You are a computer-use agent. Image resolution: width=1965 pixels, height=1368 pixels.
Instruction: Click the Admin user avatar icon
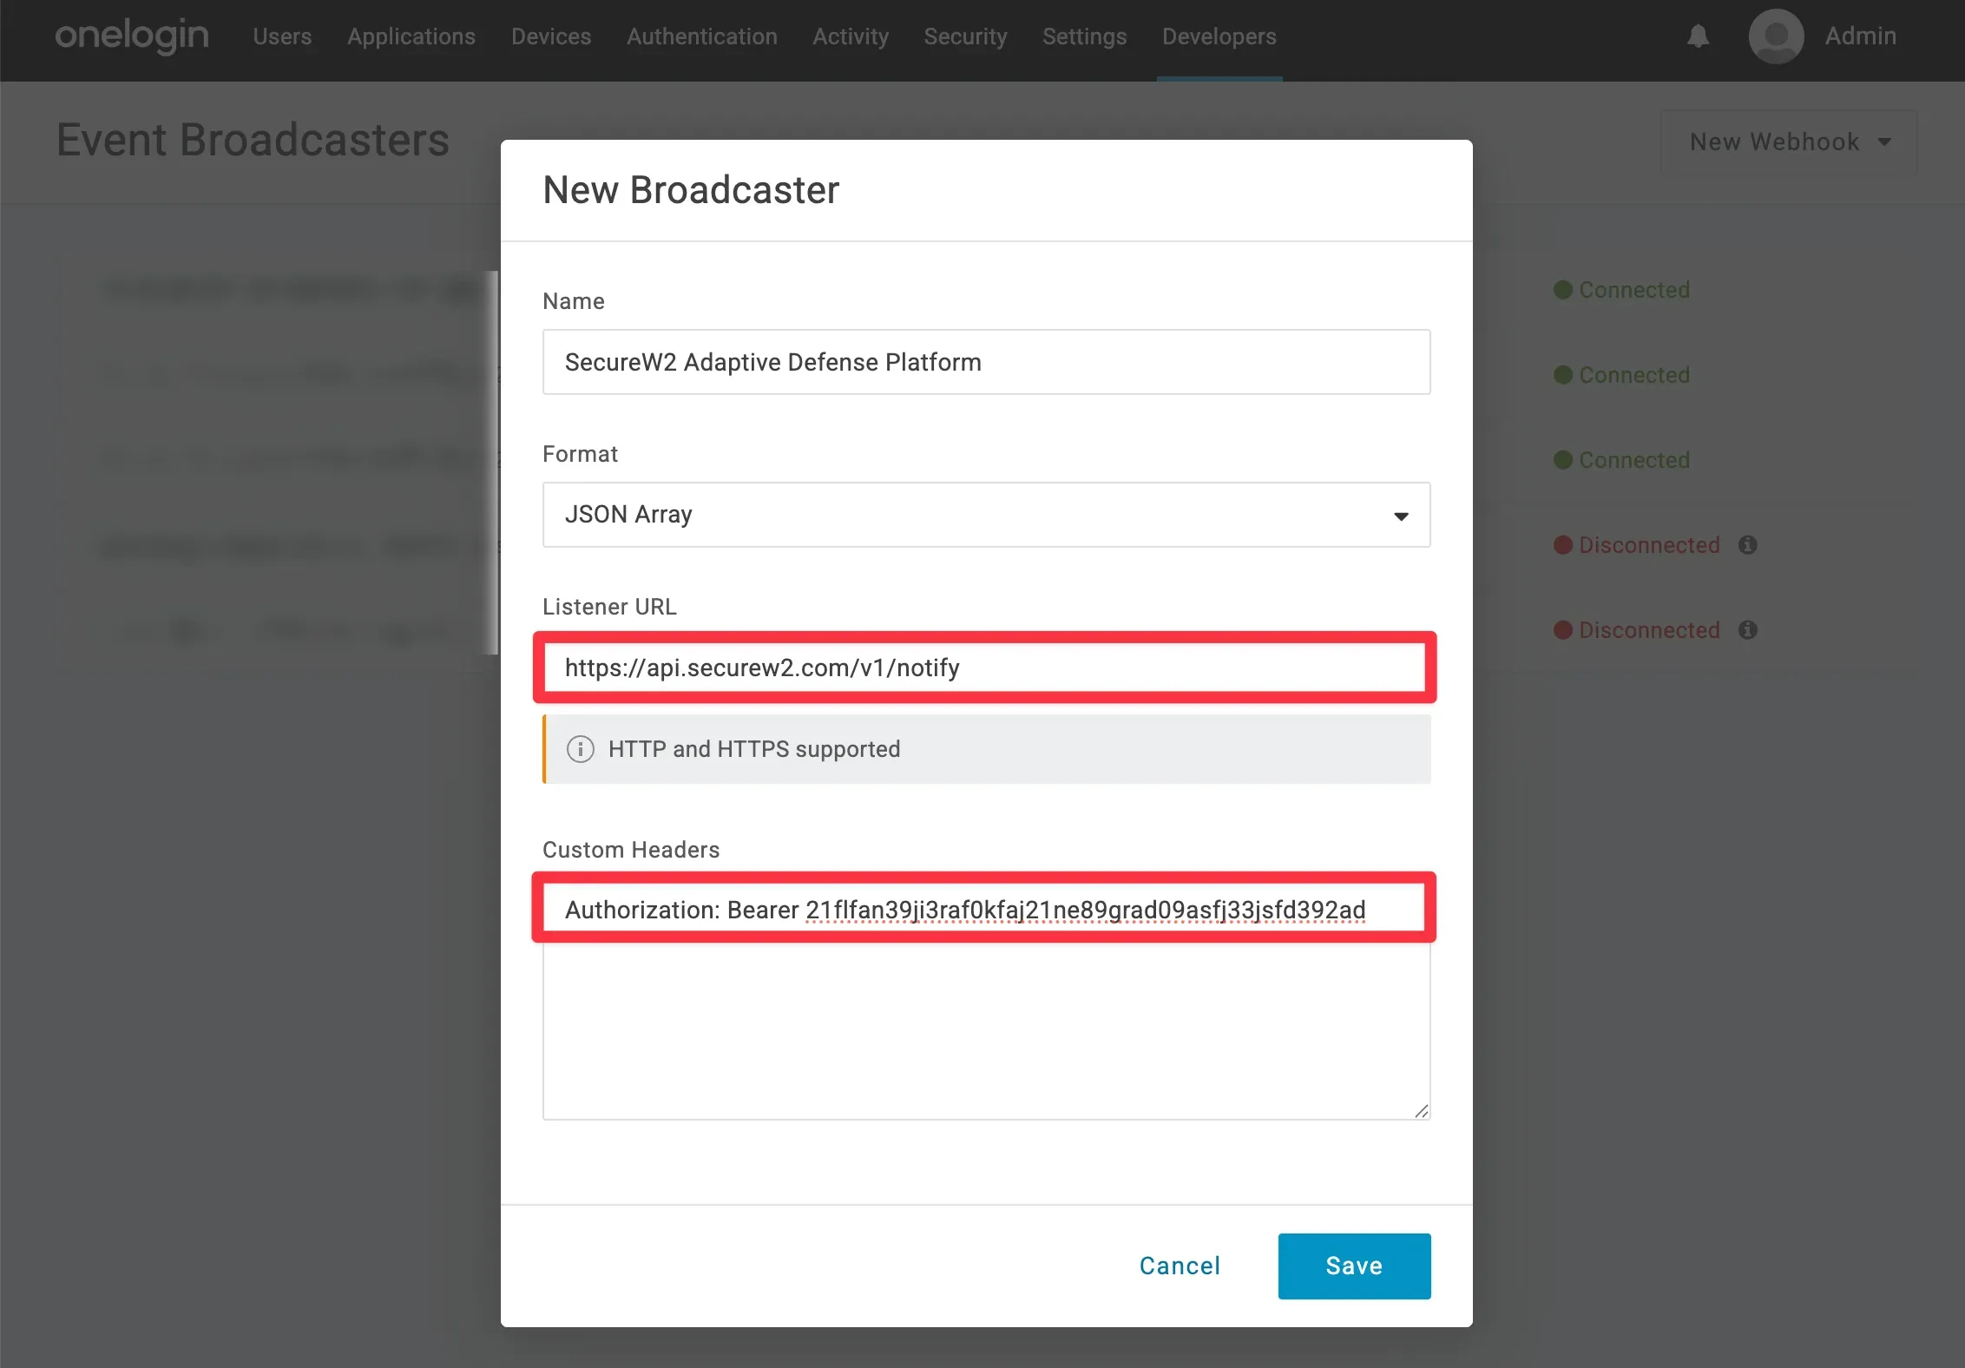pyautogui.click(x=1775, y=36)
